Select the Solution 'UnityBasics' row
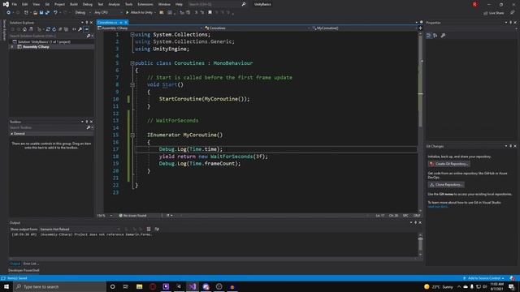 tap(51, 41)
